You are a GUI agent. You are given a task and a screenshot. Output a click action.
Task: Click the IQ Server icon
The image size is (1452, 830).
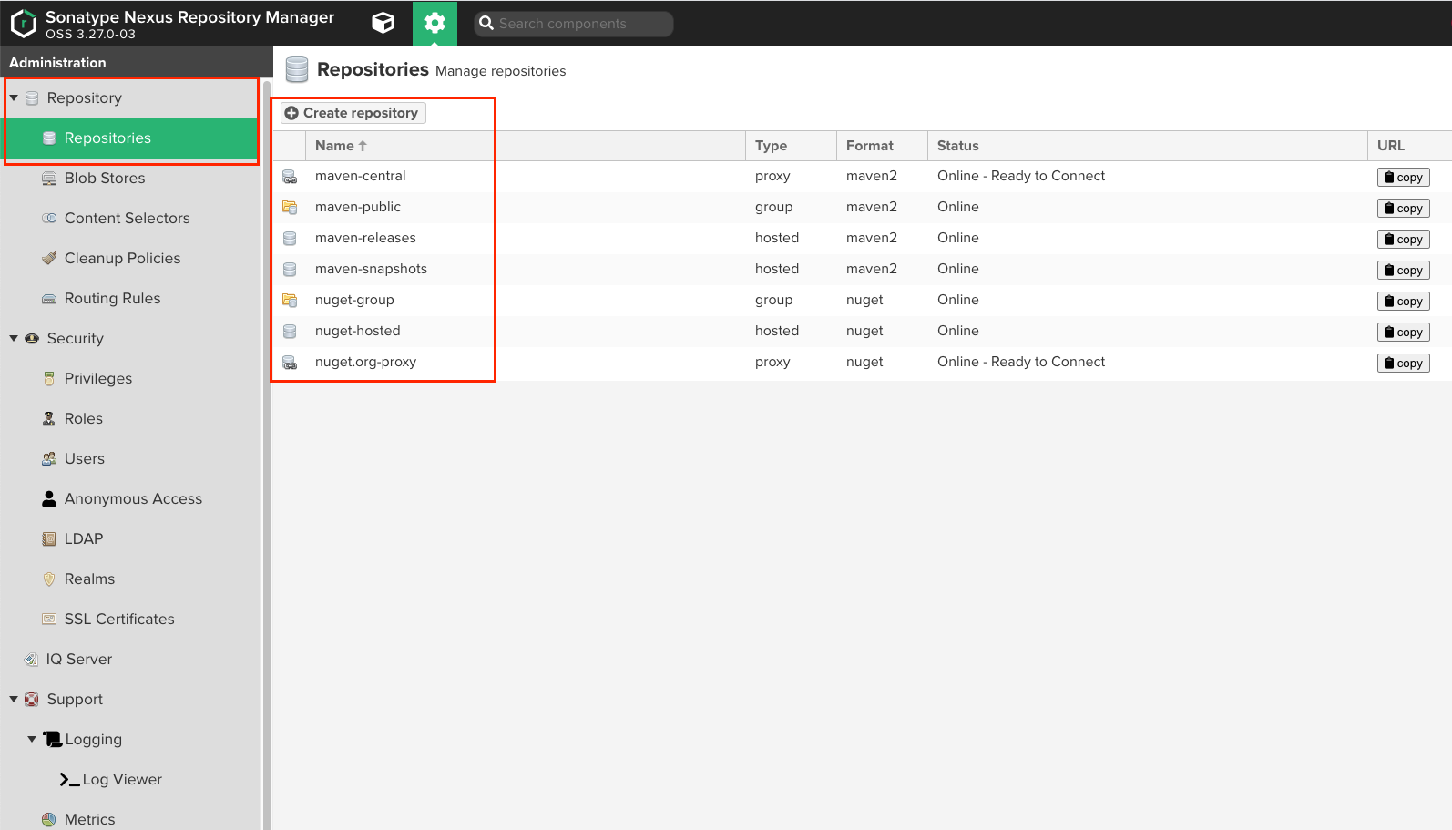(x=31, y=660)
